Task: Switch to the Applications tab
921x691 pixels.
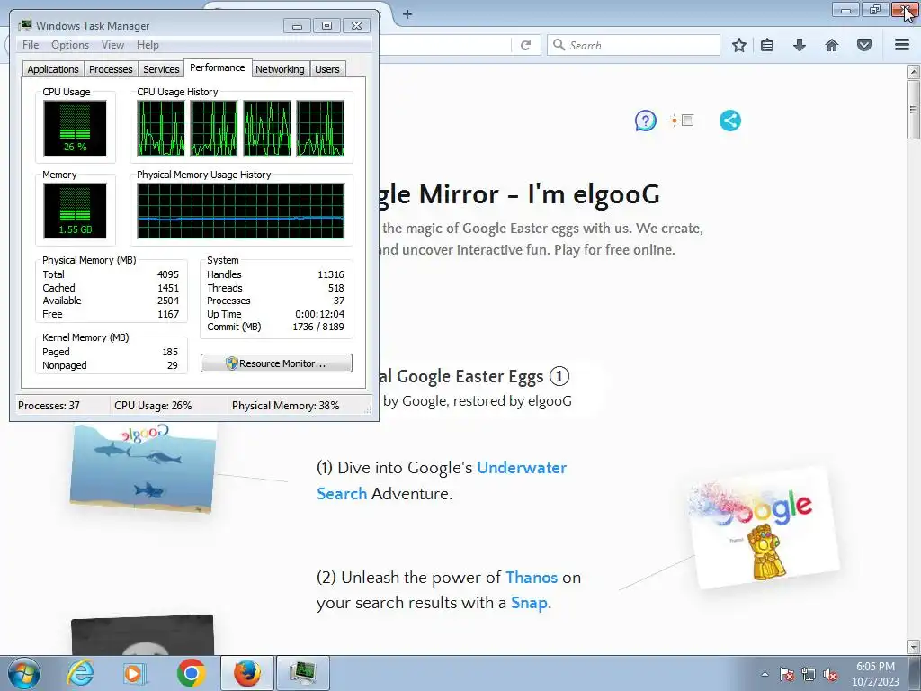Action: pyautogui.click(x=53, y=69)
